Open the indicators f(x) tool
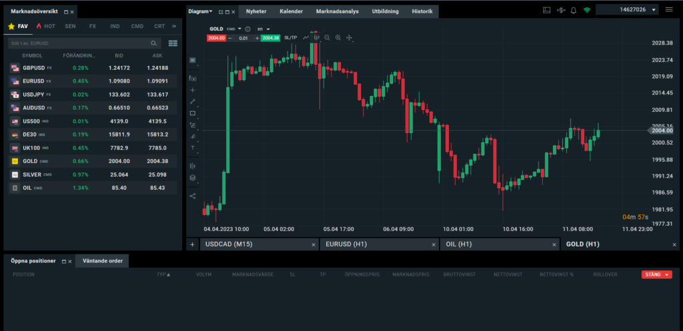The width and height of the screenshot is (683, 331). [193, 79]
